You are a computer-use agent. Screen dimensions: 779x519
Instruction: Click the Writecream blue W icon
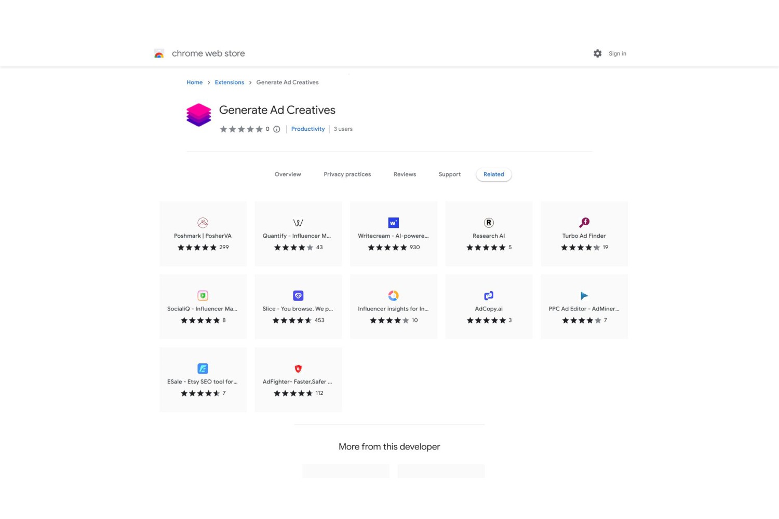(x=394, y=223)
